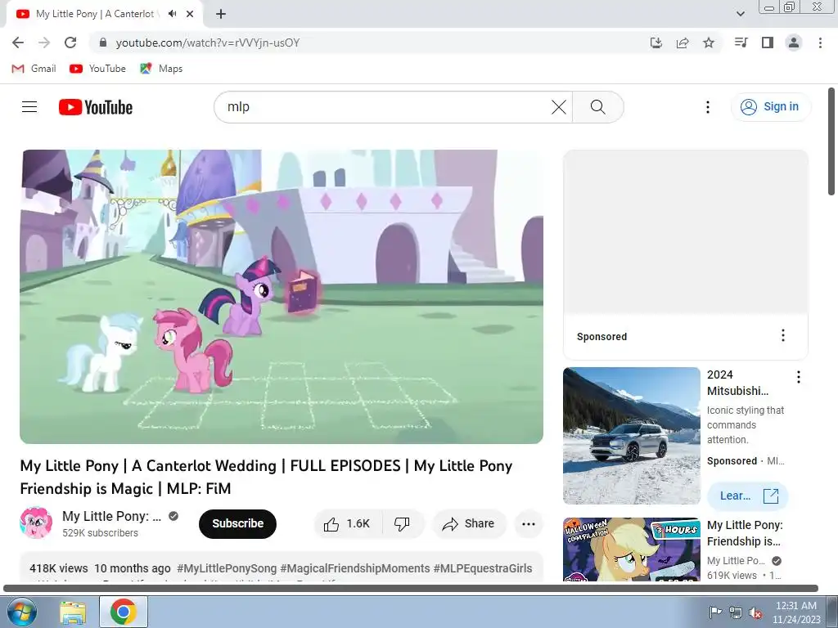This screenshot has height=628, width=838.
Task: Click the Learn more ad button
Action: click(748, 496)
